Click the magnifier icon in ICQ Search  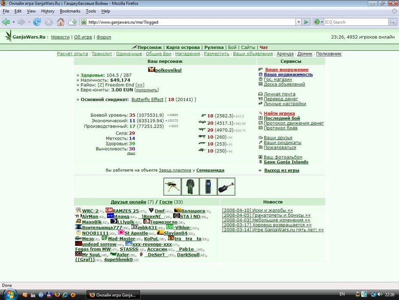tap(393, 22)
